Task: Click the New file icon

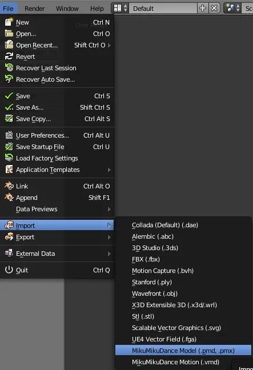Action: [9, 22]
